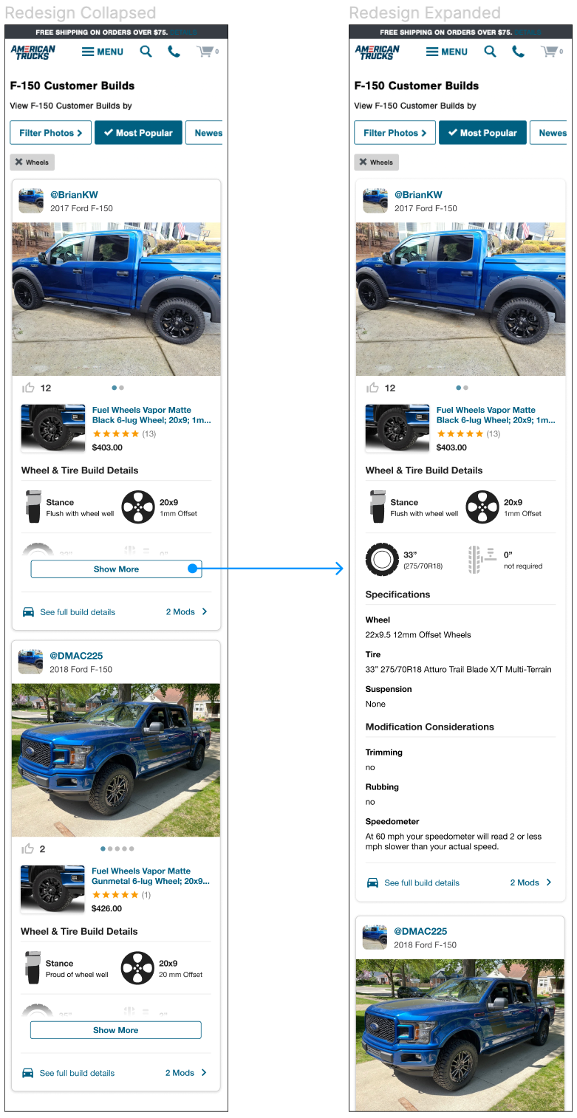Expand DMAC225's build details with Show More
This screenshot has height=1118, width=577.
[x=115, y=1030]
